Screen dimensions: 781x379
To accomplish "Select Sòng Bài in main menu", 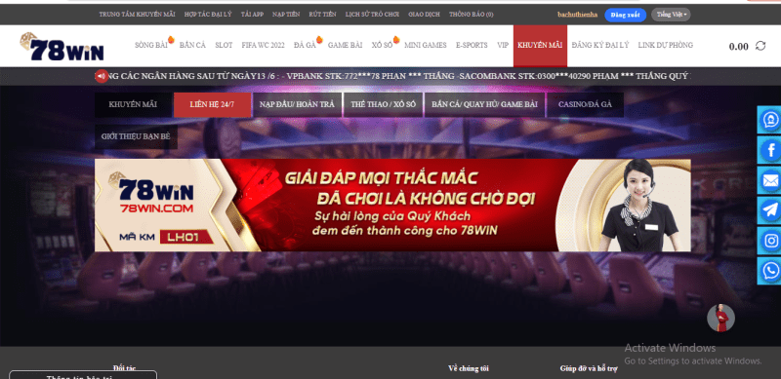I will (x=151, y=45).
